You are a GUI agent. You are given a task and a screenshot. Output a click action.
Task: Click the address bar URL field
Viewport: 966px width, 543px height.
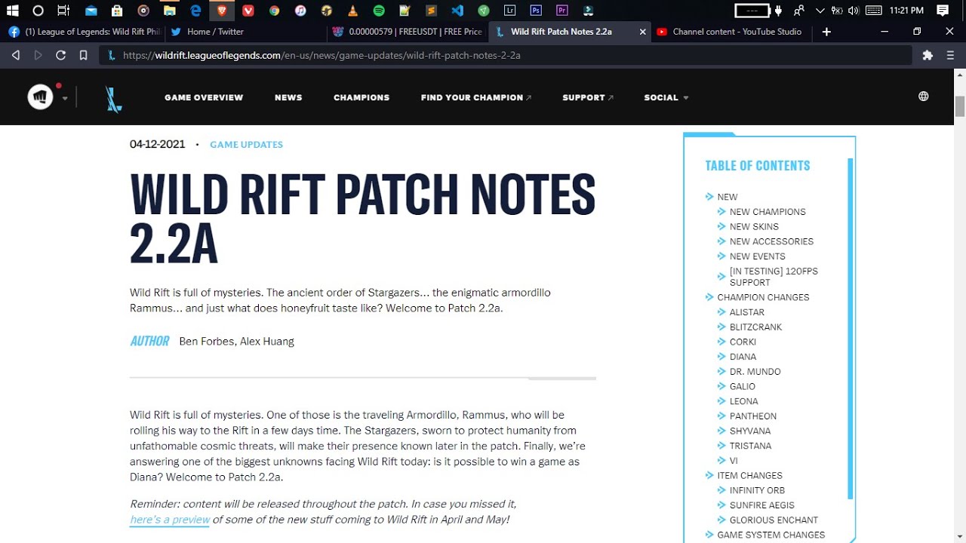(x=506, y=55)
